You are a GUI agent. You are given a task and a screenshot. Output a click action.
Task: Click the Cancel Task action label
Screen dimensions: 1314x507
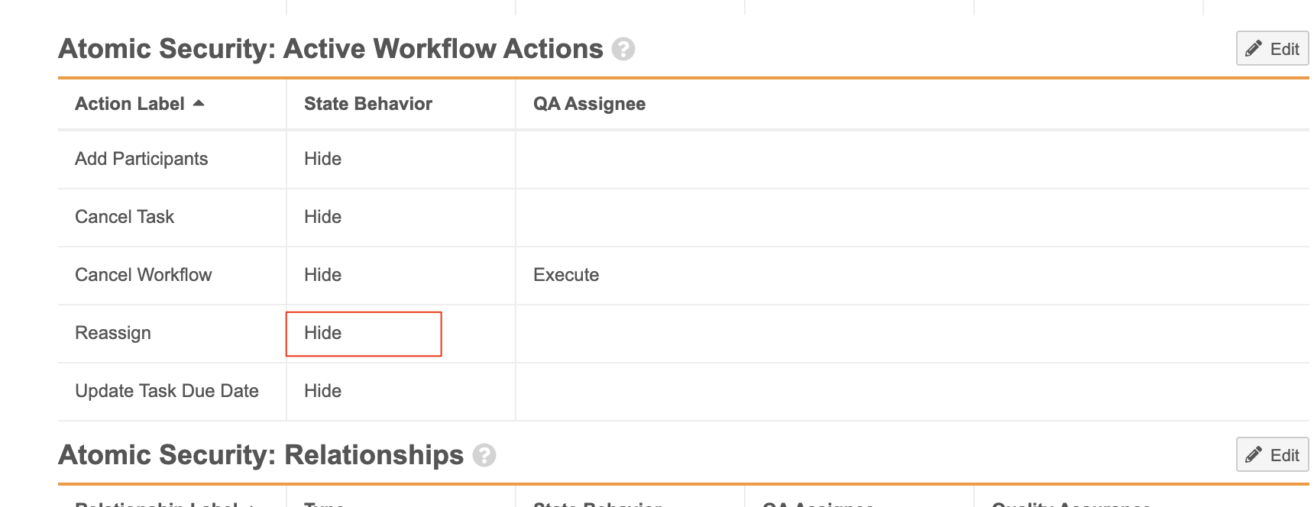[125, 217]
